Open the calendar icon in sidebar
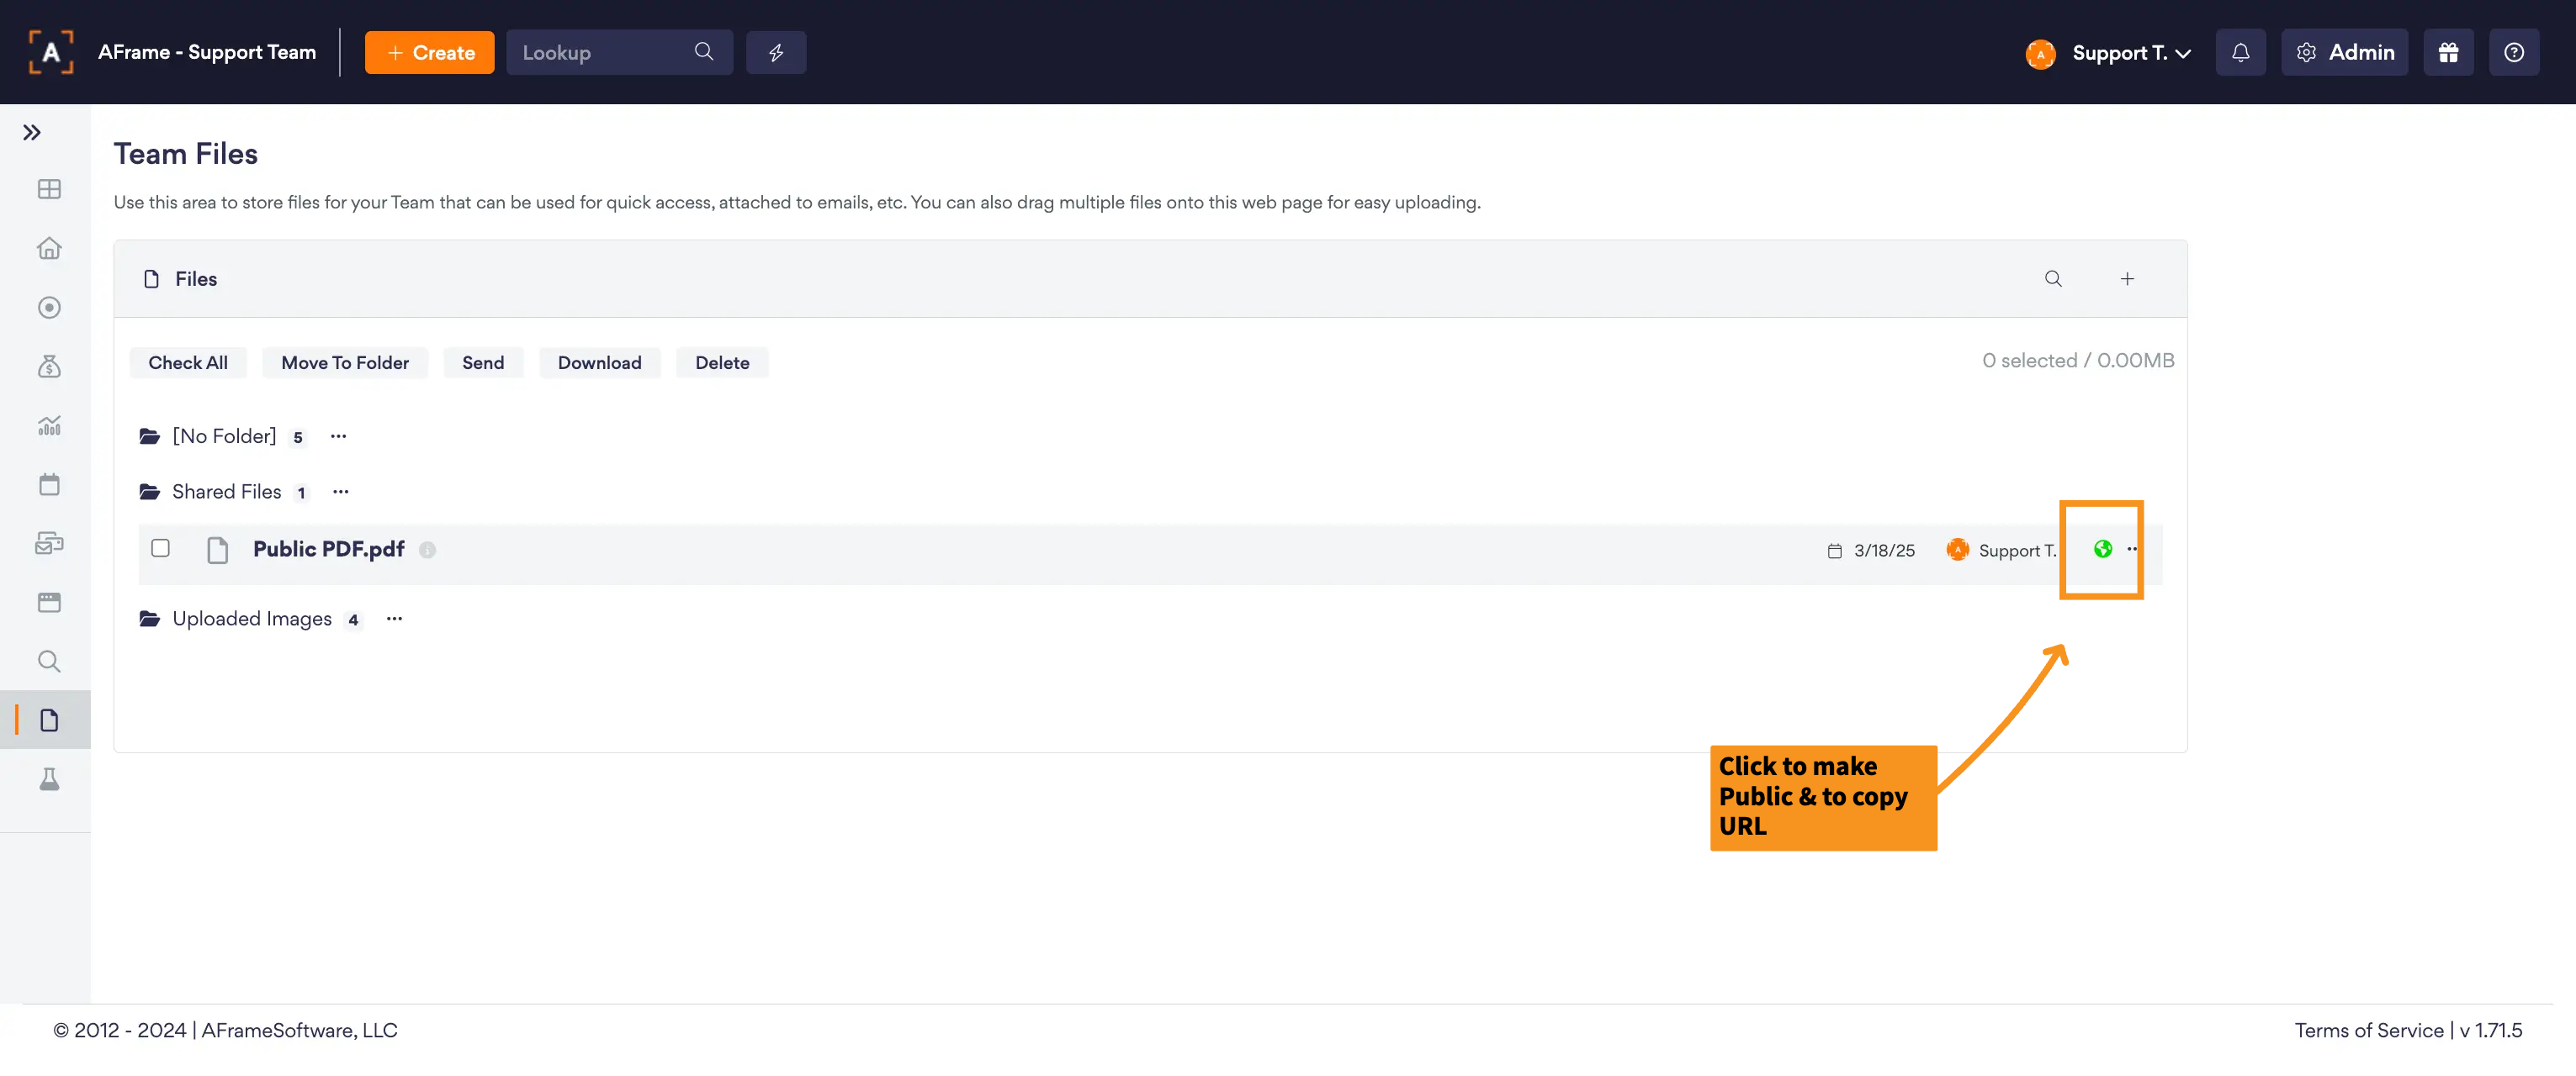 point(49,484)
